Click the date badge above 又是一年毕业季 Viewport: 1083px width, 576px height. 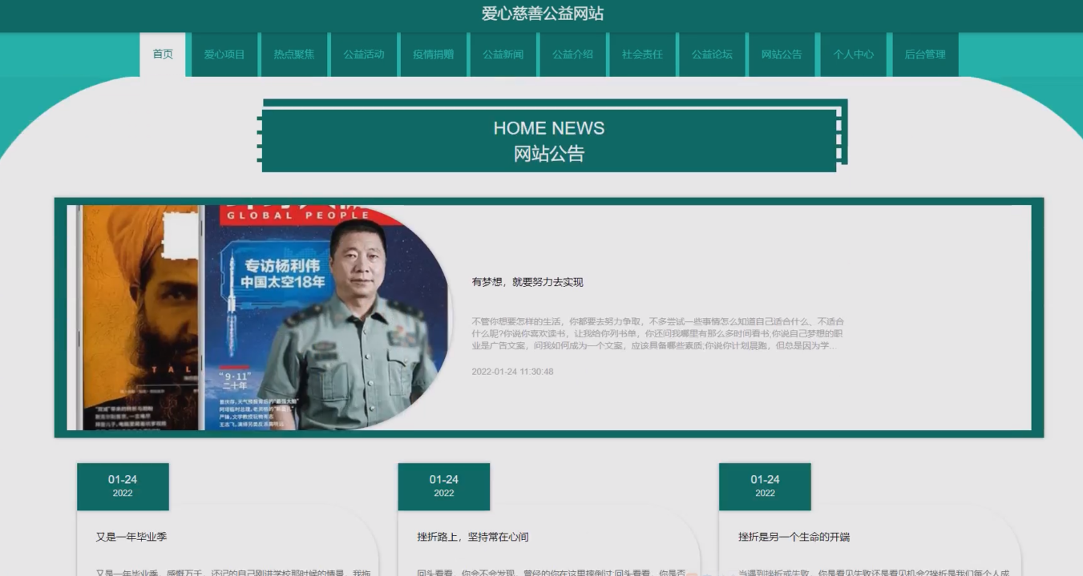(x=123, y=486)
